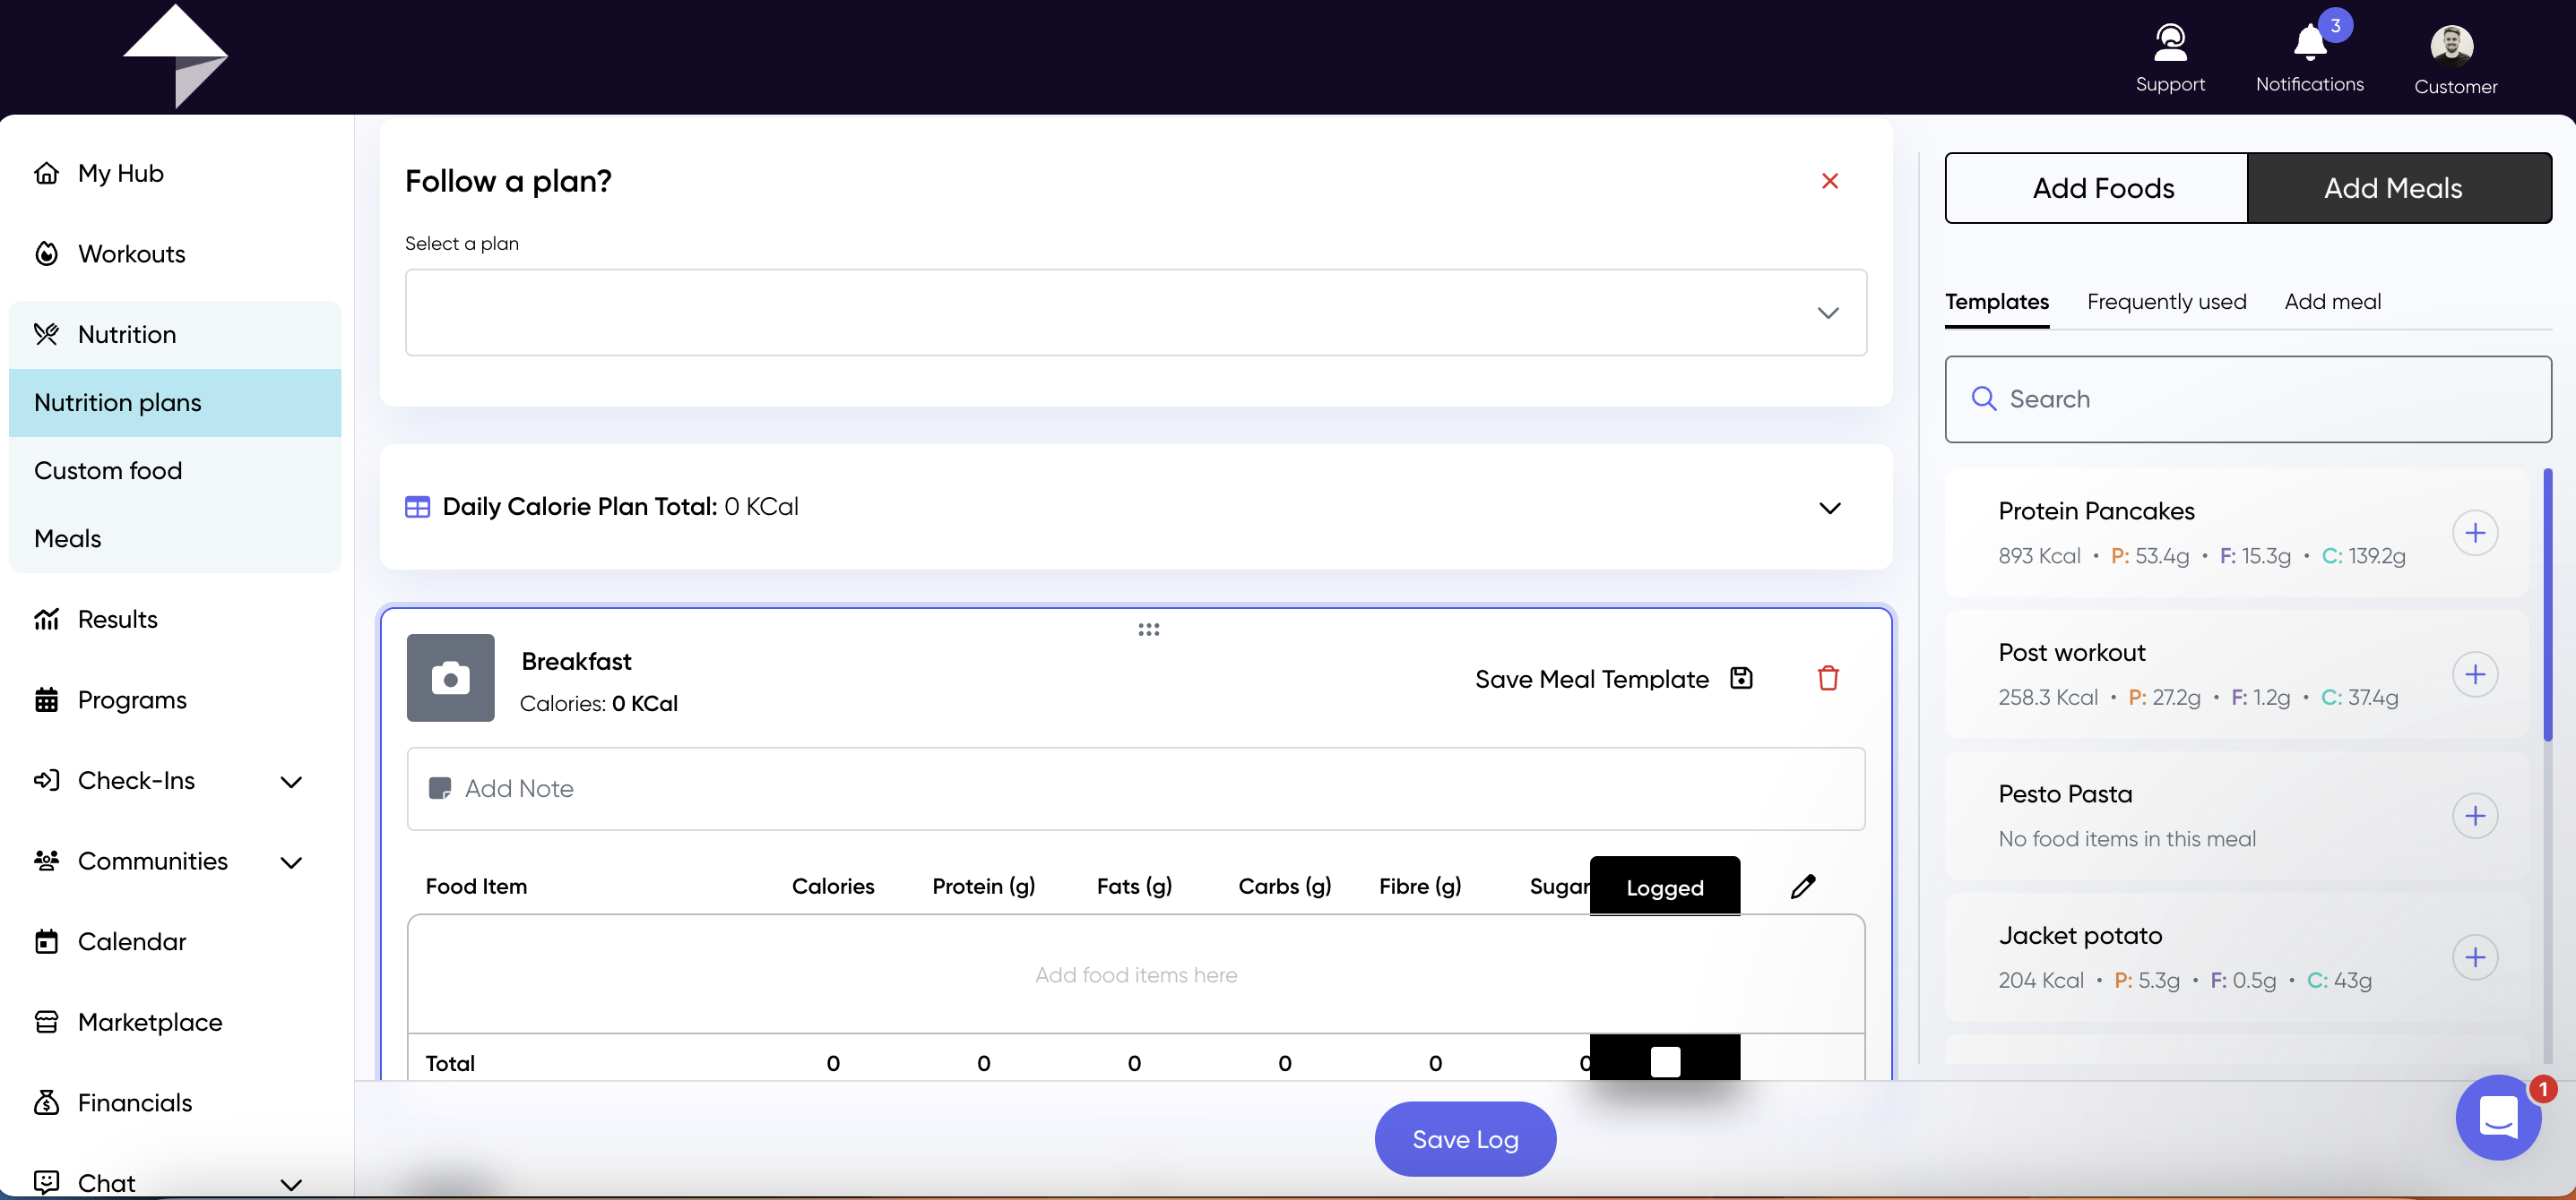Viewport: 2576px width, 1200px height.
Task: Open the chat bubble widget
Action: [2498, 1117]
